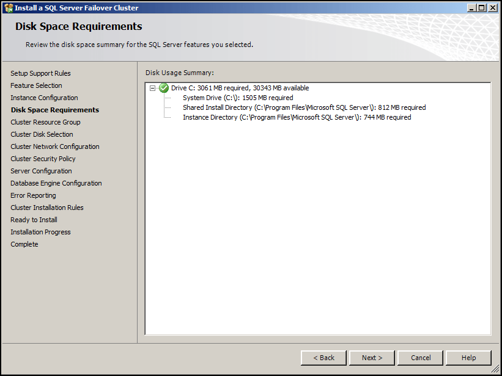Open the Cluster Disk Selection step
The height and width of the screenshot is (376, 502).
click(x=42, y=134)
